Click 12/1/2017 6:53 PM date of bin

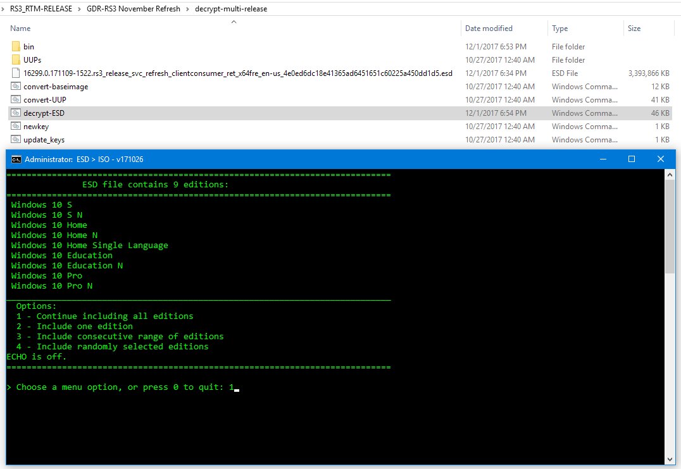click(x=496, y=46)
